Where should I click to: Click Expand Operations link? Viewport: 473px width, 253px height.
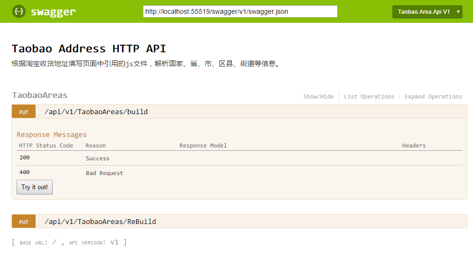tap(433, 97)
